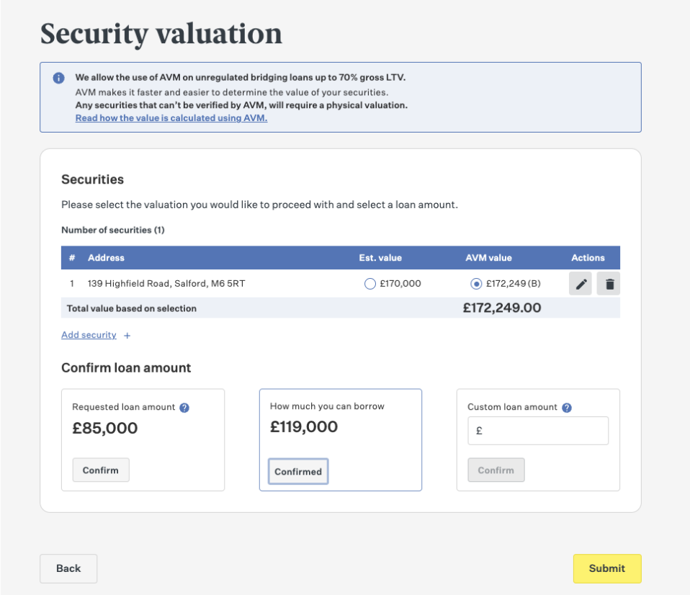The height and width of the screenshot is (595, 690).
Task: Focus the custom loan amount £ field
Action: 538,431
